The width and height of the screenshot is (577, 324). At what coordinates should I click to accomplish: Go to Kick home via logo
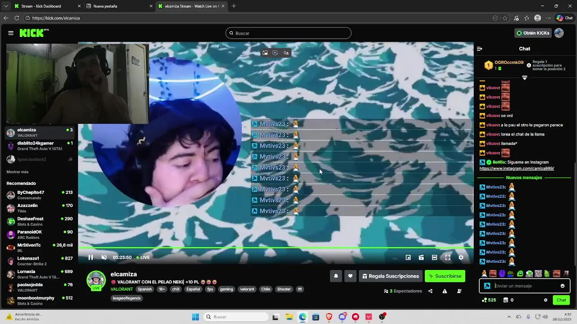pyautogui.click(x=34, y=33)
